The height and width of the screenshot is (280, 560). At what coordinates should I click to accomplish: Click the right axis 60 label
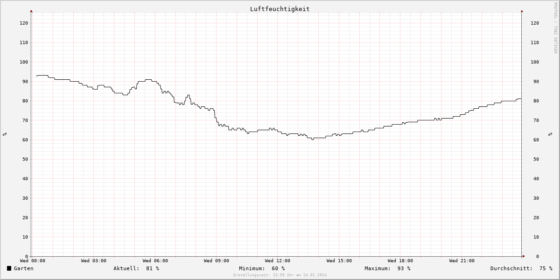click(x=533, y=140)
